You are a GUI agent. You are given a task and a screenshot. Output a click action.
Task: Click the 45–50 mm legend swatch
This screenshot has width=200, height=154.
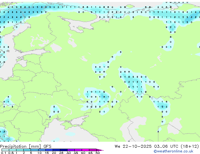click(x=93, y=150)
